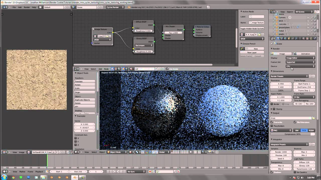Jump to last frame in timeline
The image size is (321, 180).
coord(124,171)
